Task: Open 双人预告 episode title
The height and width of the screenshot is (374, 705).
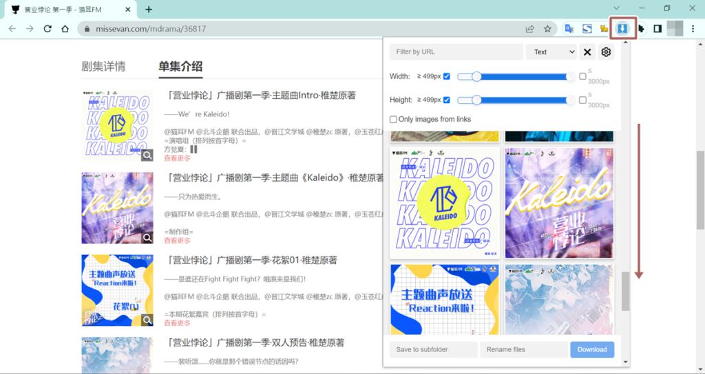Action: click(255, 342)
